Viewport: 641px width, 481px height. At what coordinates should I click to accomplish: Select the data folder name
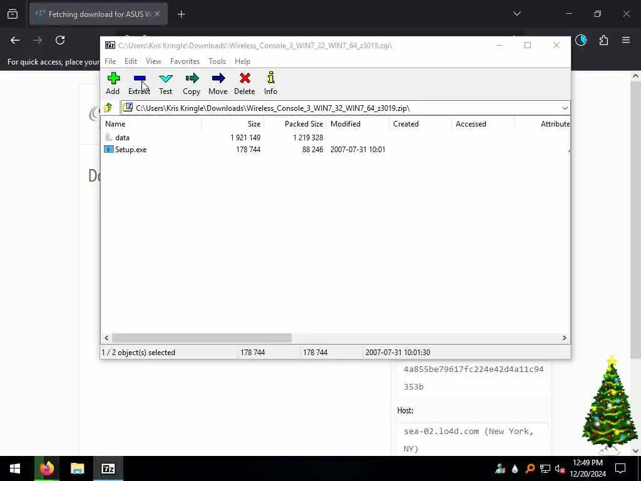122,138
